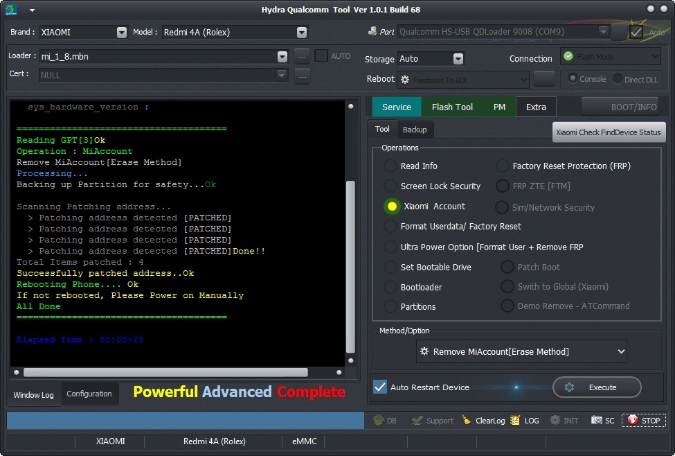Select Swith to Global (Xiaomi)
Image resolution: width=675 pixels, height=456 pixels.
pyautogui.click(x=507, y=287)
